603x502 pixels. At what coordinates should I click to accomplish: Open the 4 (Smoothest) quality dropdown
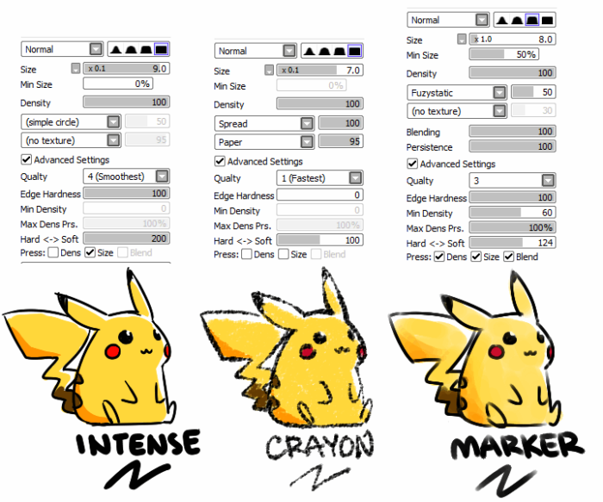pyautogui.click(x=127, y=177)
